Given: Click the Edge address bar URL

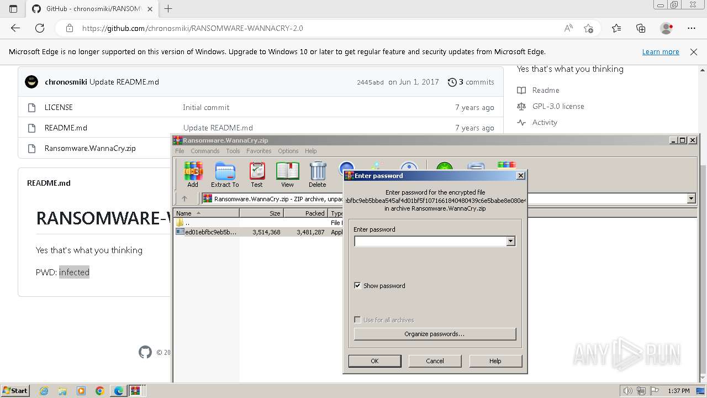Looking at the screenshot, I should point(192,28).
